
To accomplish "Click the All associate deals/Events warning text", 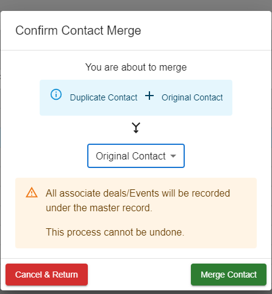I will click(138, 200).
